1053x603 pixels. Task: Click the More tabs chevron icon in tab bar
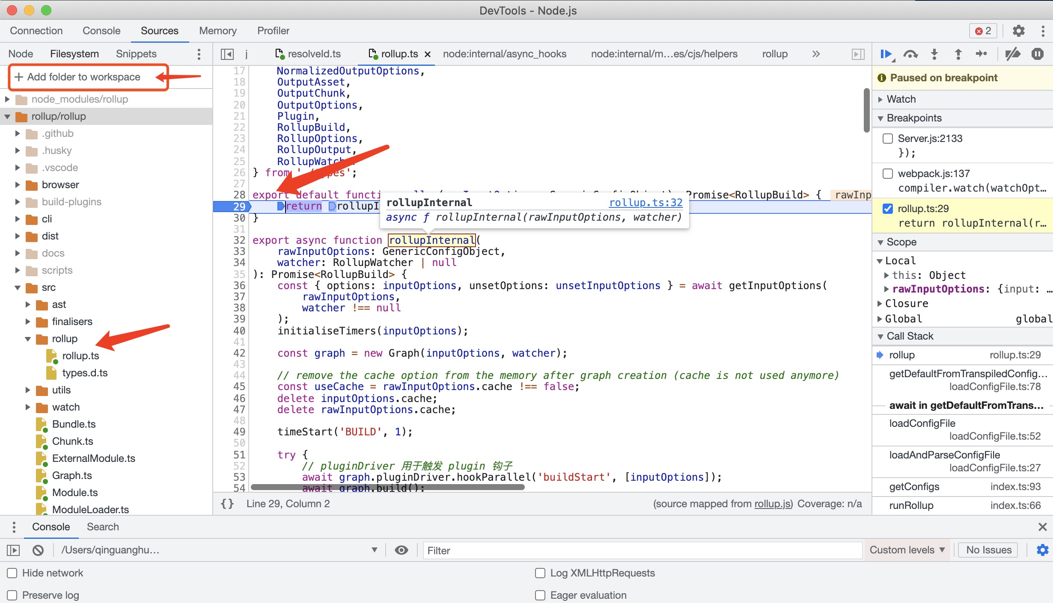(x=816, y=54)
